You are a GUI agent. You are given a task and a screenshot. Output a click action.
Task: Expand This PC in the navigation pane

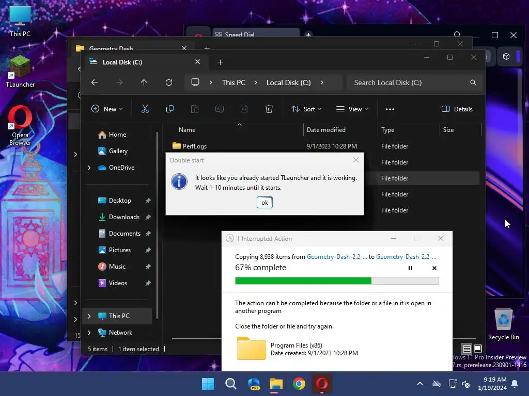click(x=89, y=316)
